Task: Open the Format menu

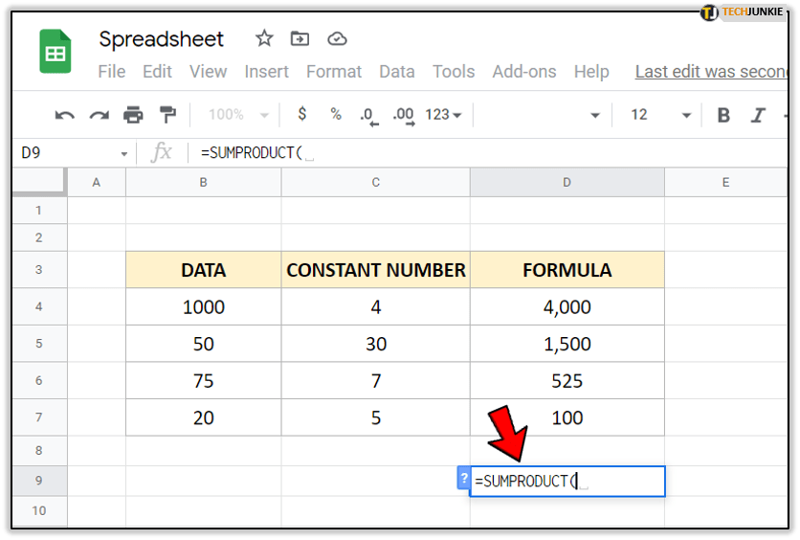Action: tap(334, 72)
